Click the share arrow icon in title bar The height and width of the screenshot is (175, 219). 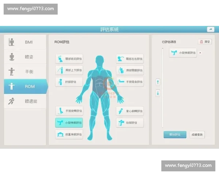pyautogui.click(x=211, y=29)
